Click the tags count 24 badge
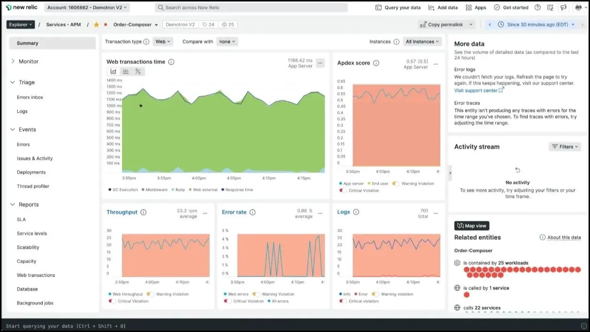The width and height of the screenshot is (590, 332). pos(208,24)
